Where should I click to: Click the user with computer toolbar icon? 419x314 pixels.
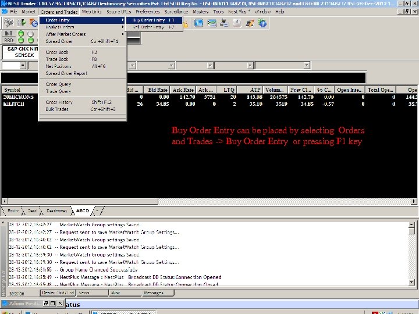click(x=225, y=23)
